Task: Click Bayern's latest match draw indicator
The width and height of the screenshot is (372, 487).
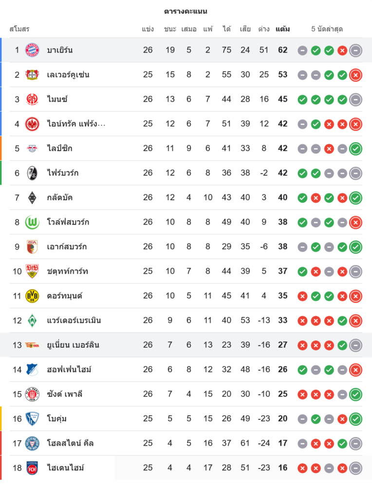Action: pos(355,50)
